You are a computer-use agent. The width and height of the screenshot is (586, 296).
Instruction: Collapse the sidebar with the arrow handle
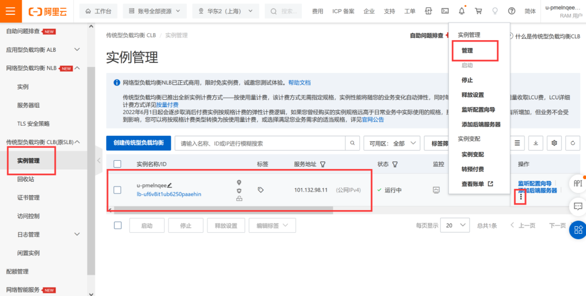point(99,161)
